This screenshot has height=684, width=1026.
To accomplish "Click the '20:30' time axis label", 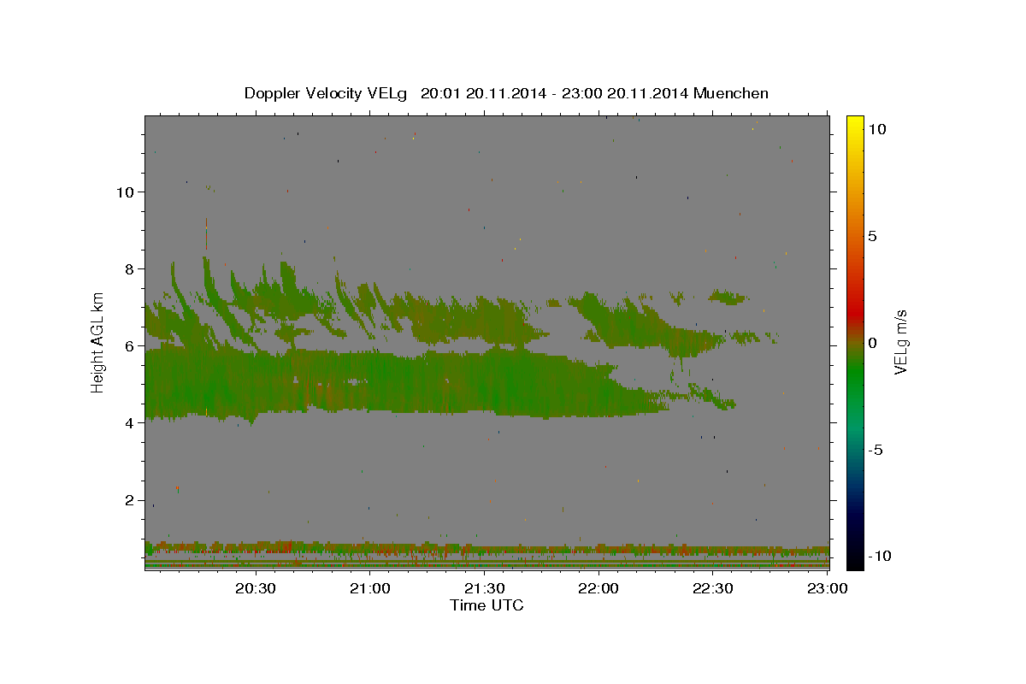I will [255, 588].
